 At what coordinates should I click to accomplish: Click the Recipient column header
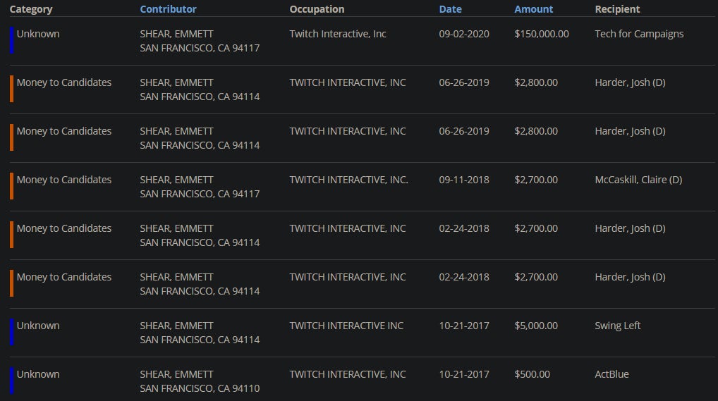pyautogui.click(x=617, y=9)
